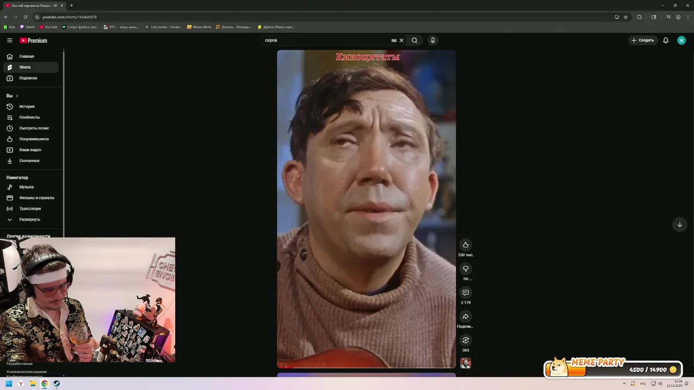Open Фильмы и сериалы section
The height and width of the screenshot is (390, 694).
coord(31,198)
